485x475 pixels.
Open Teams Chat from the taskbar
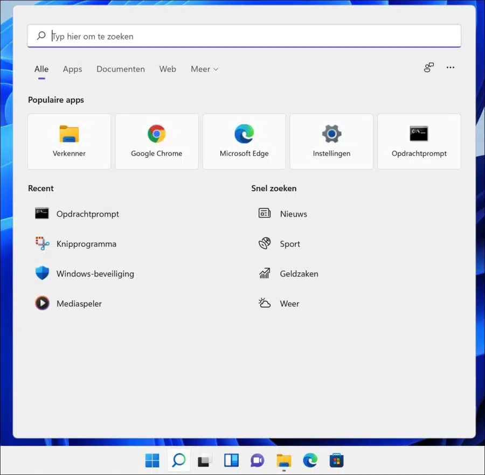(258, 460)
